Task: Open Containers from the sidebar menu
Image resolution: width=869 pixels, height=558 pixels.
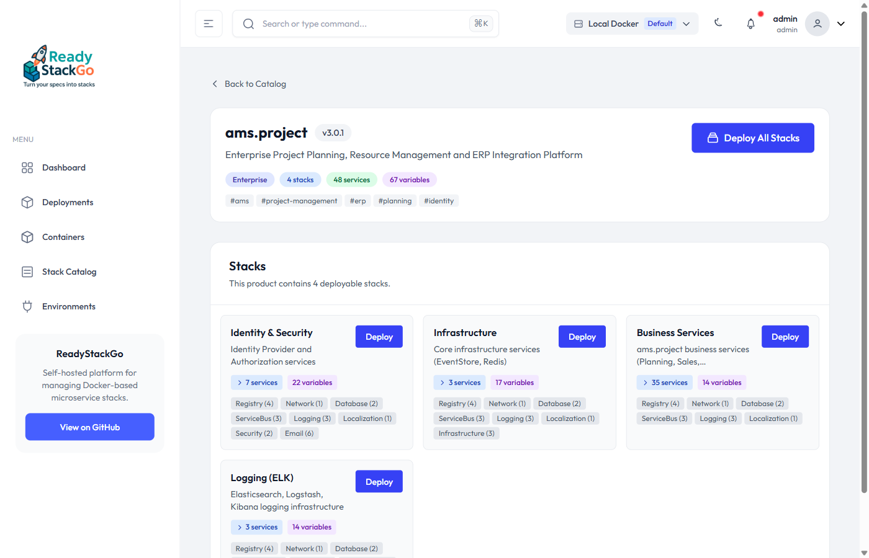Action: pos(63,237)
